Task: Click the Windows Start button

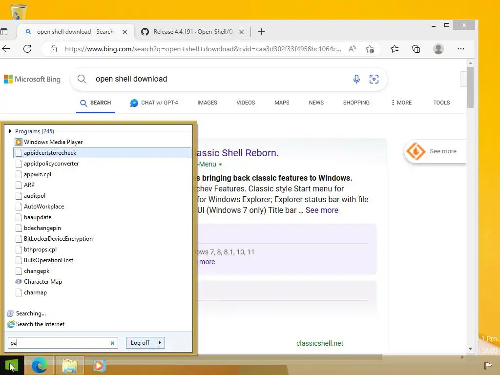Action: [12, 365]
